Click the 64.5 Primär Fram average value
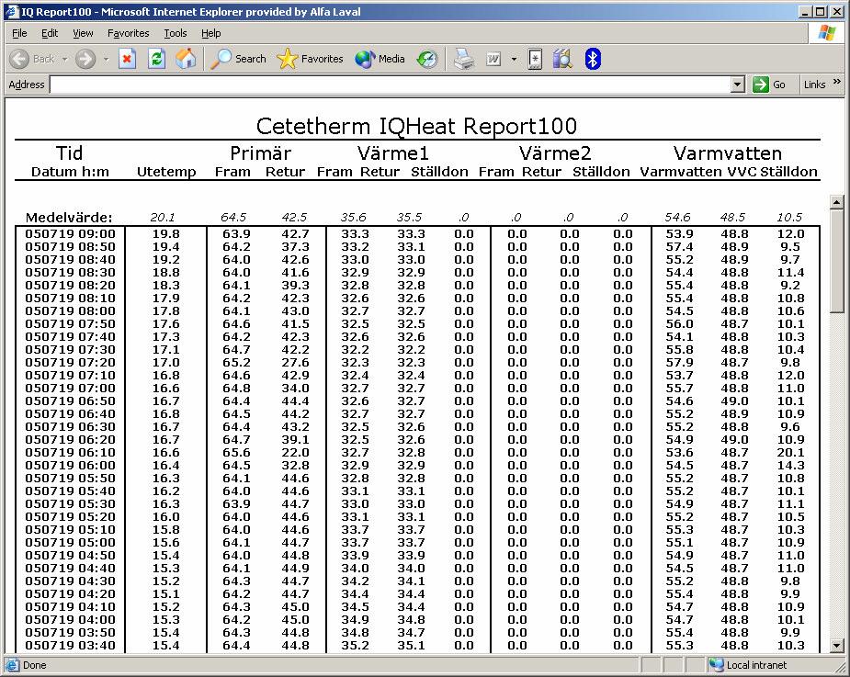 [233, 218]
